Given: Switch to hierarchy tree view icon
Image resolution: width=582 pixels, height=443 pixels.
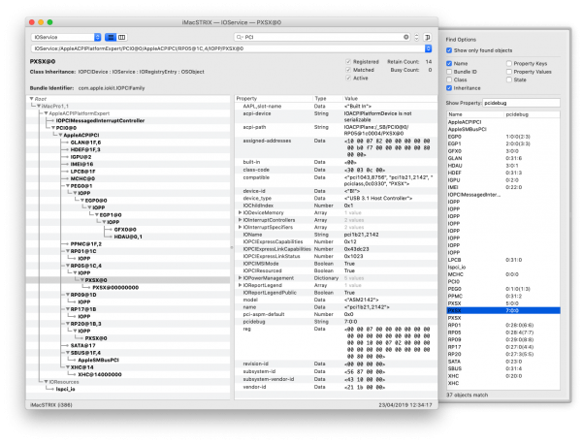Looking at the screenshot, I should tap(109, 35).
